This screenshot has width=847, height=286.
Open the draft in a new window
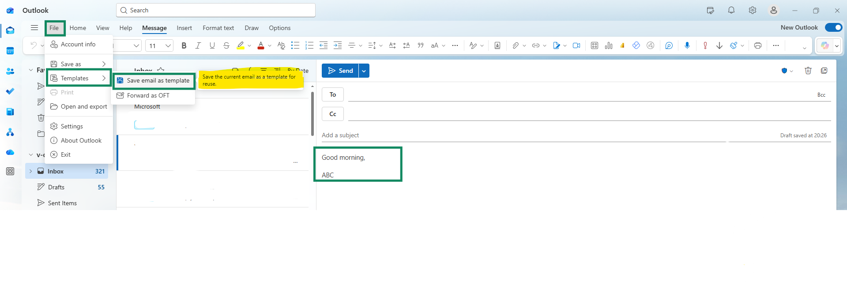click(x=824, y=71)
